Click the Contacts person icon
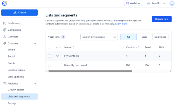The width and height of the screenshot is (177, 107). coord(4,37)
